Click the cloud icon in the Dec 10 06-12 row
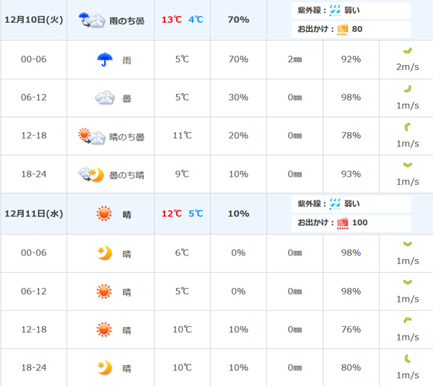Image resolution: width=433 pixels, height=386 pixels. [x=105, y=97]
